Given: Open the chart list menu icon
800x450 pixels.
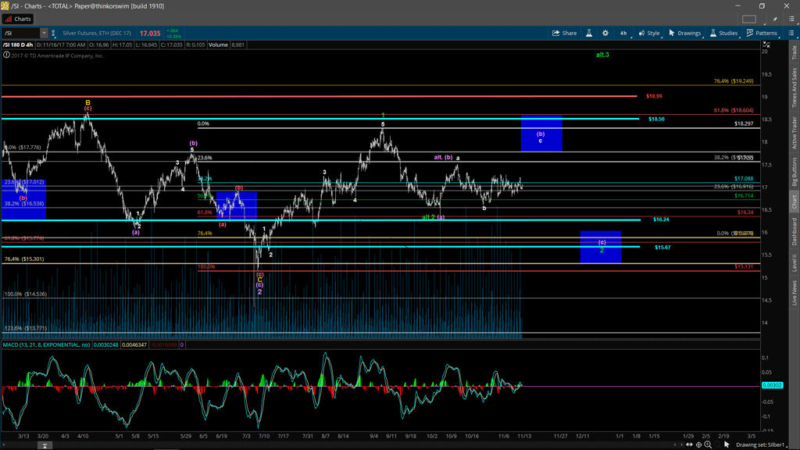Looking at the screenshot, I should (x=789, y=34).
